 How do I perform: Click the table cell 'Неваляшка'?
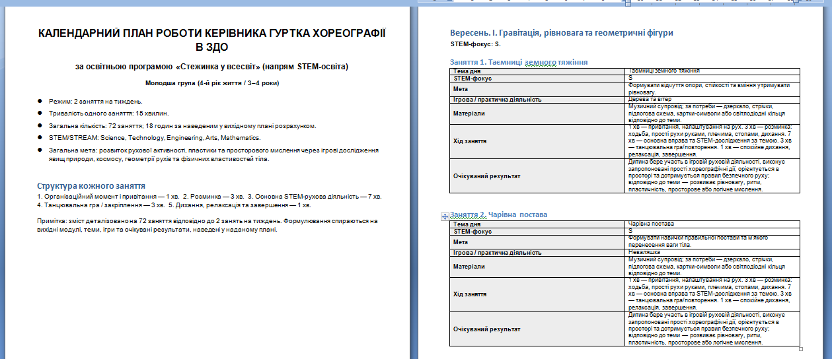(x=712, y=253)
